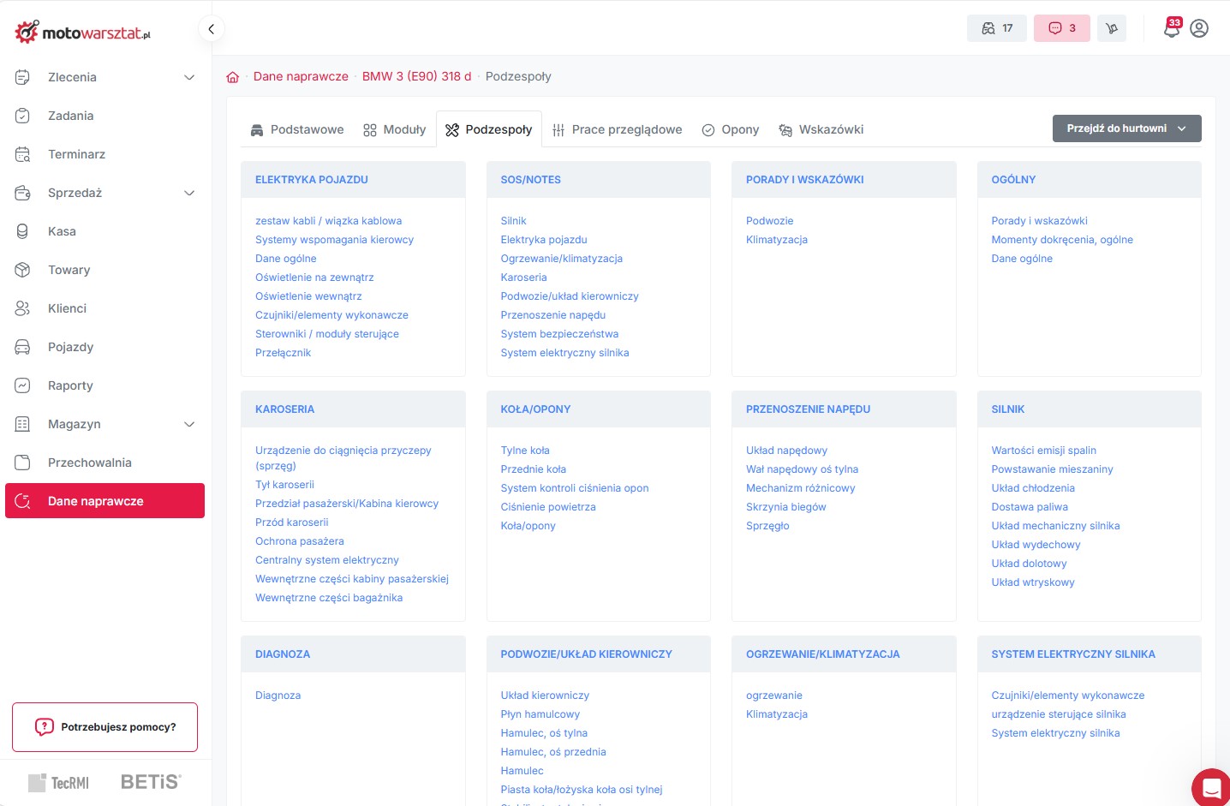This screenshot has height=806, width=1230.
Task: Expand the Magazyn sidebar submenu
Action: 189,424
